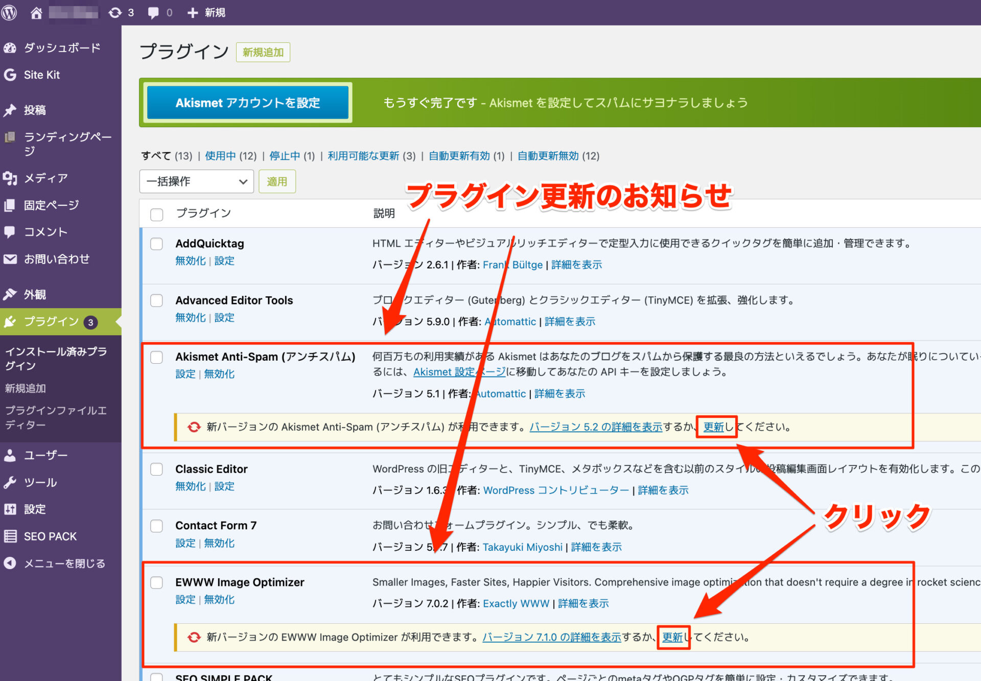Click the plus icon for 新規

(x=192, y=13)
